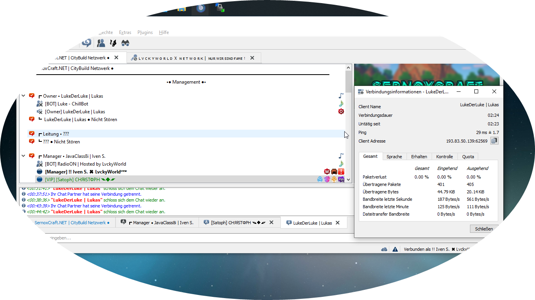Copy the client address with the copy icon
This screenshot has width=535, height=300.
(x=494, y=141)
